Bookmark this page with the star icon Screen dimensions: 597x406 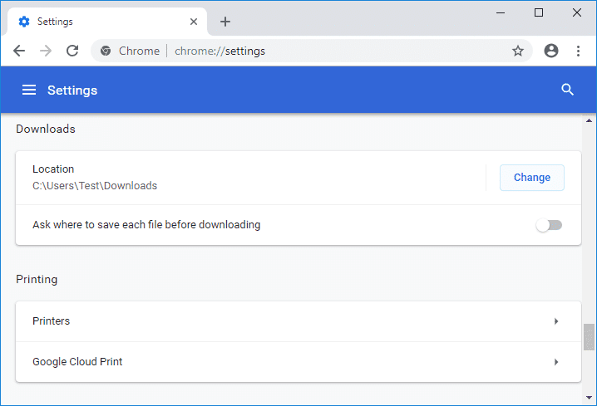(518, 51)
